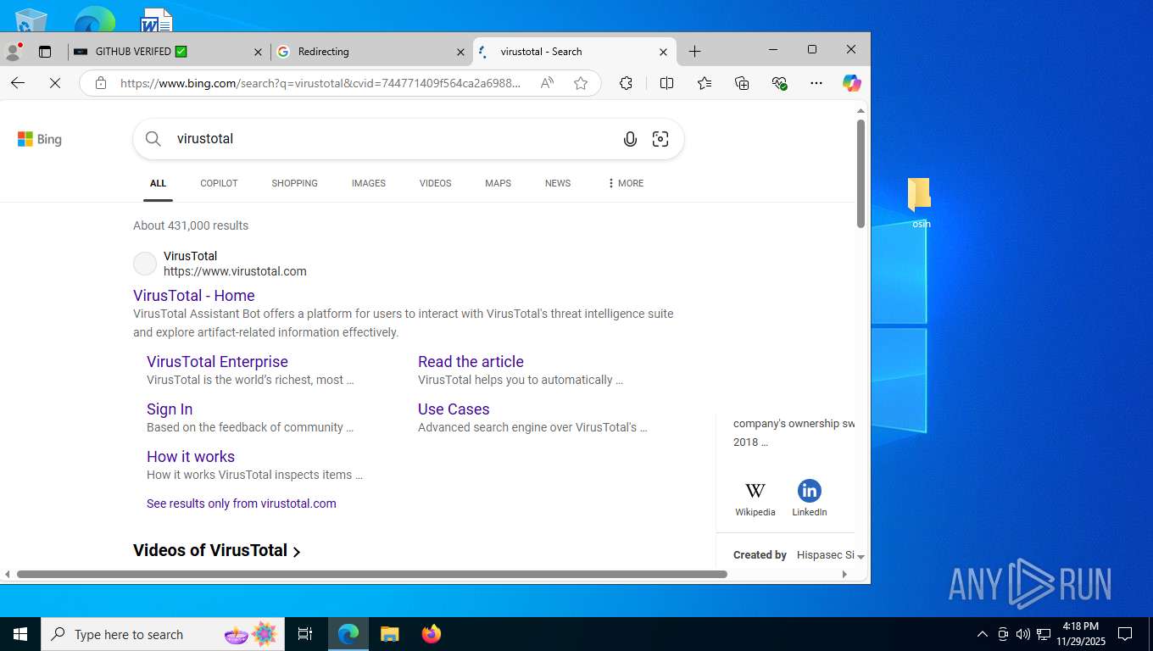Select the osin folder on desktop
Image resolution: width=1153 pixels, height=651 pixels.
pyautogui.click(x=921, y=203)
